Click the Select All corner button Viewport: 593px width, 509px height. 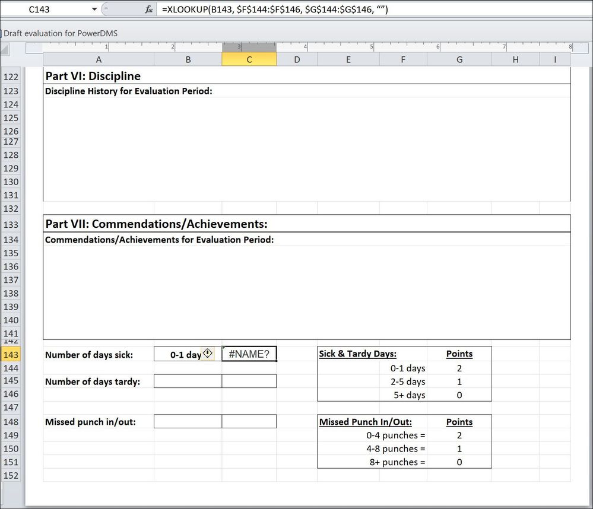point(5,49)
